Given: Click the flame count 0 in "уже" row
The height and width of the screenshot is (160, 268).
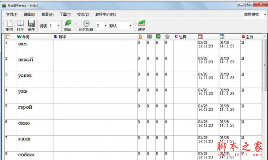Looking at the screenshot, I should [142, 96].
